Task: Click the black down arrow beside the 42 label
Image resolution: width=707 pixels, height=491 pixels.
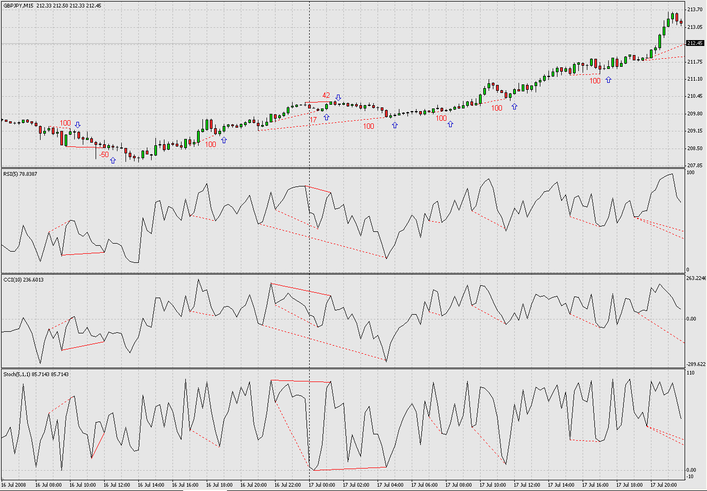Action: point(338,98)
